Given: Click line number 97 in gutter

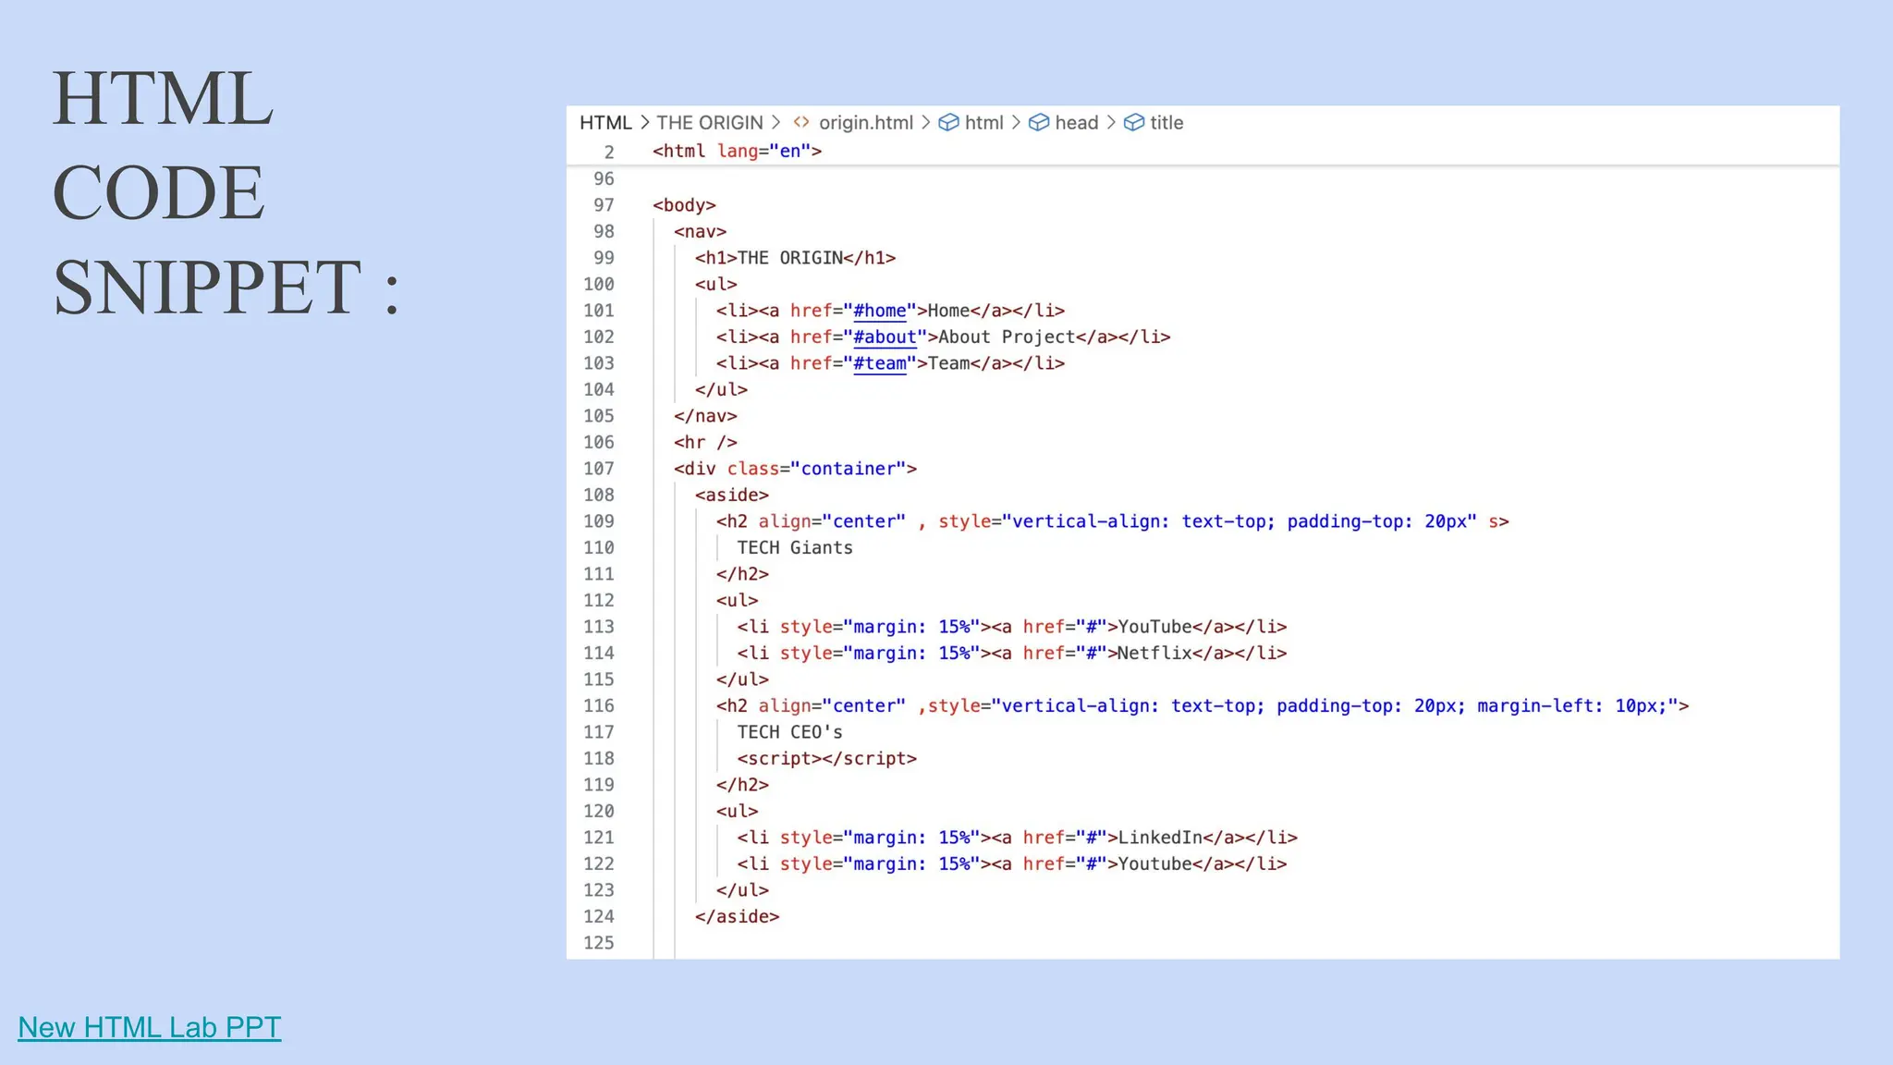Looking at the screenshot, I should tap(604, 205).
